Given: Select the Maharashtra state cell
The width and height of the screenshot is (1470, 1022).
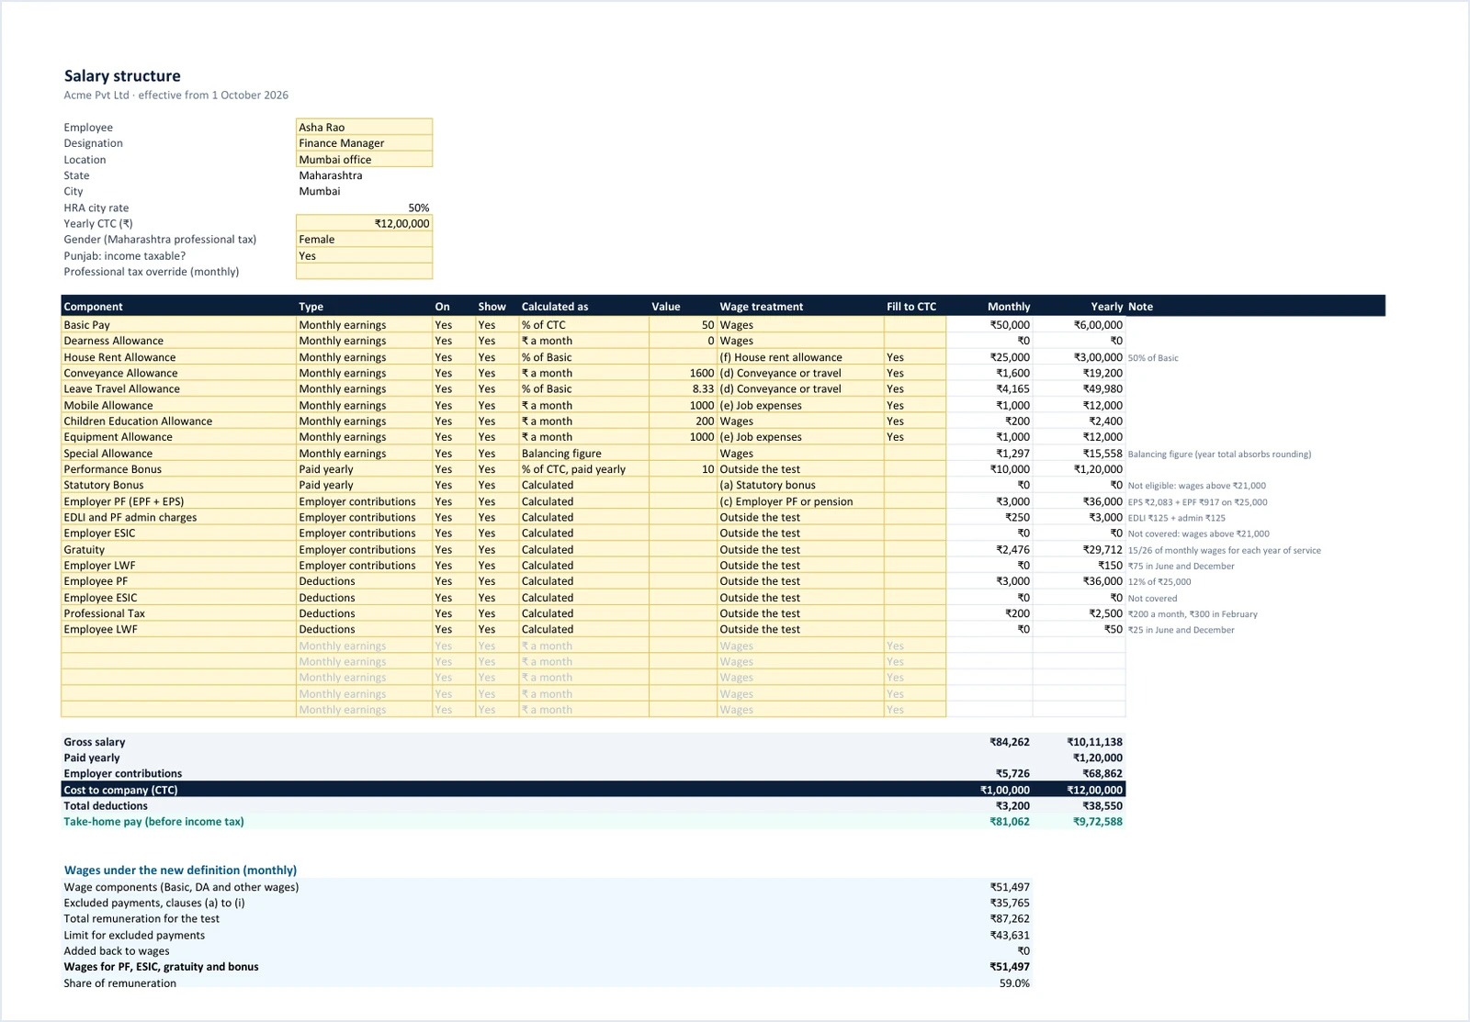Looking at the screenshot, I should click(364, 175).
